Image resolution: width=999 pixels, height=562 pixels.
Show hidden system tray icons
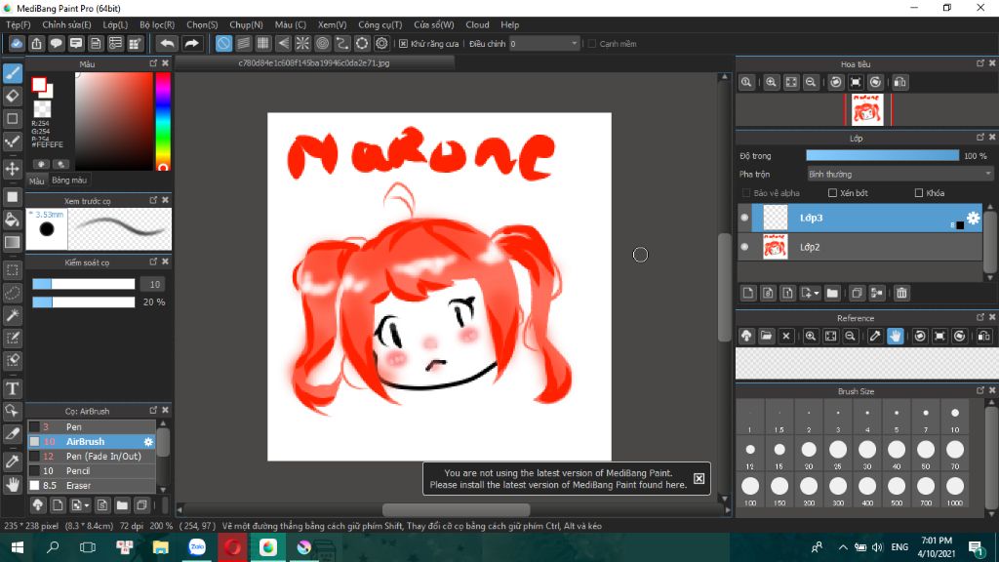click(843, 547)
